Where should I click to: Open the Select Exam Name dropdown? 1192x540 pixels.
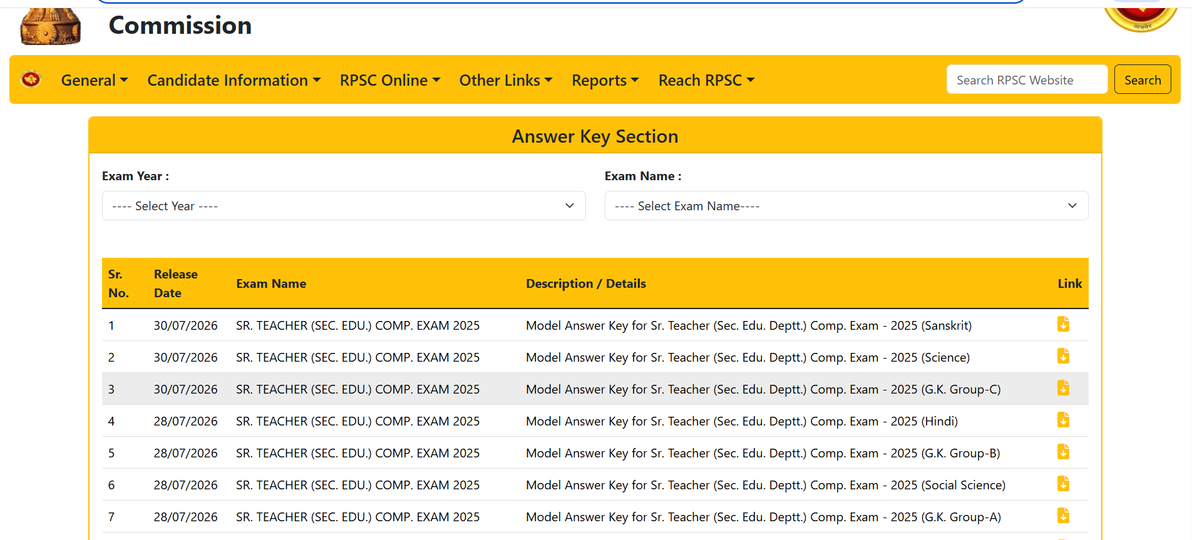coord(846,206)
